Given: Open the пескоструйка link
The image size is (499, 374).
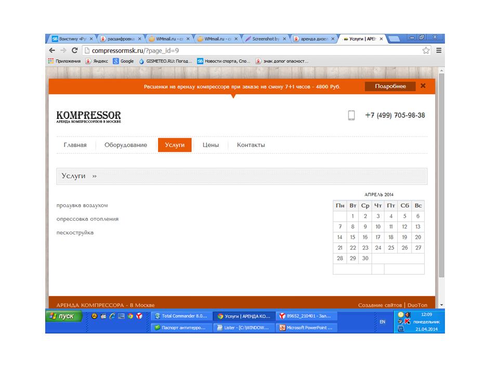Looking at the screenshot, I should tap(75, 233).
